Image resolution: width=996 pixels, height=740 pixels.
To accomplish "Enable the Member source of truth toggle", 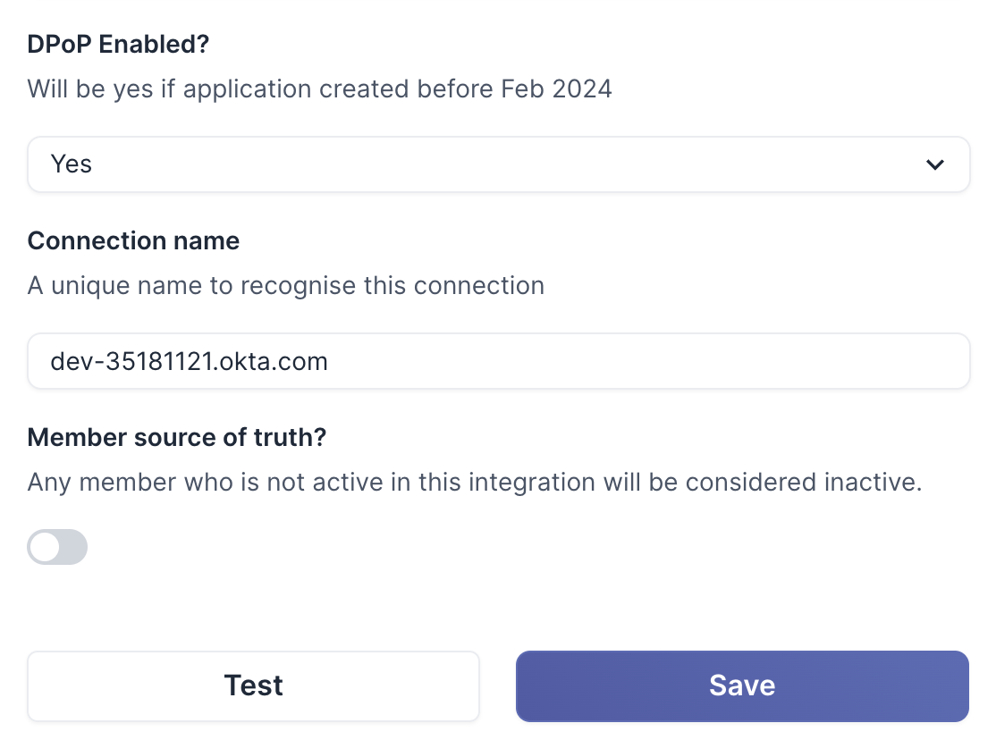I will [57, 547].
